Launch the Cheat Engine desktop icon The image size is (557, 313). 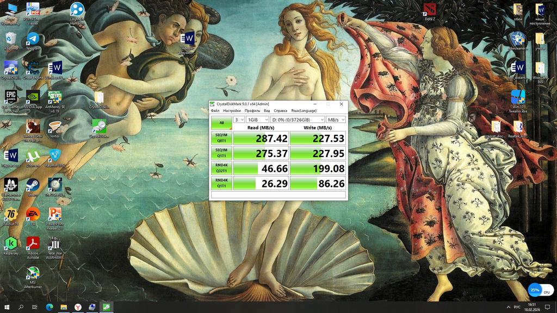click(33, 68)
